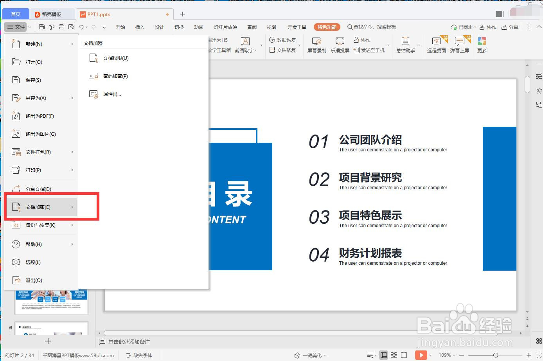Switch to reading view book icon
Viewport: 543px width, 361px height.
[404, 355]
